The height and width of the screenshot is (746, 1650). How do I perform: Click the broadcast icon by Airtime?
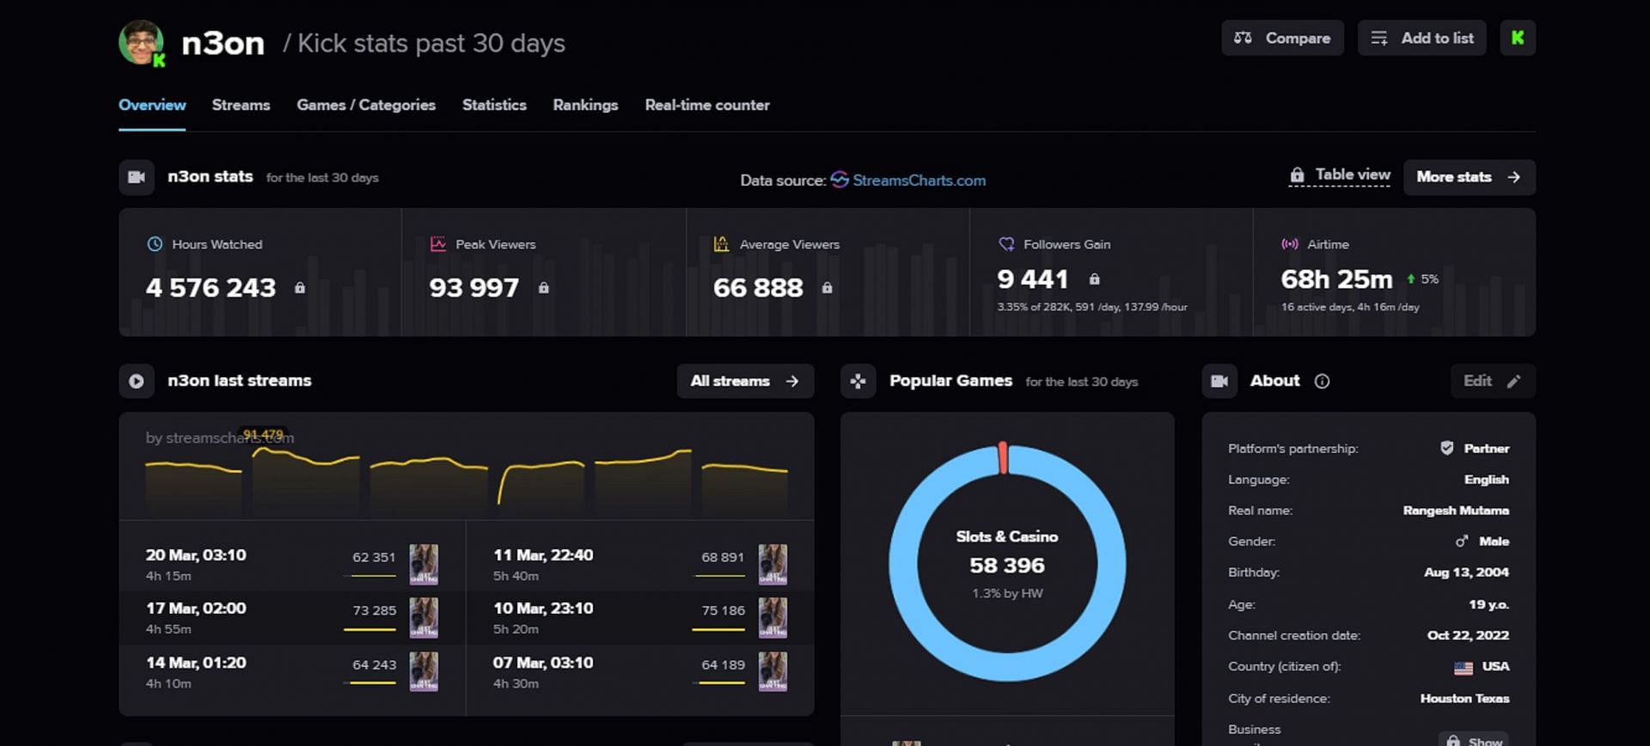coord(1290,244)
